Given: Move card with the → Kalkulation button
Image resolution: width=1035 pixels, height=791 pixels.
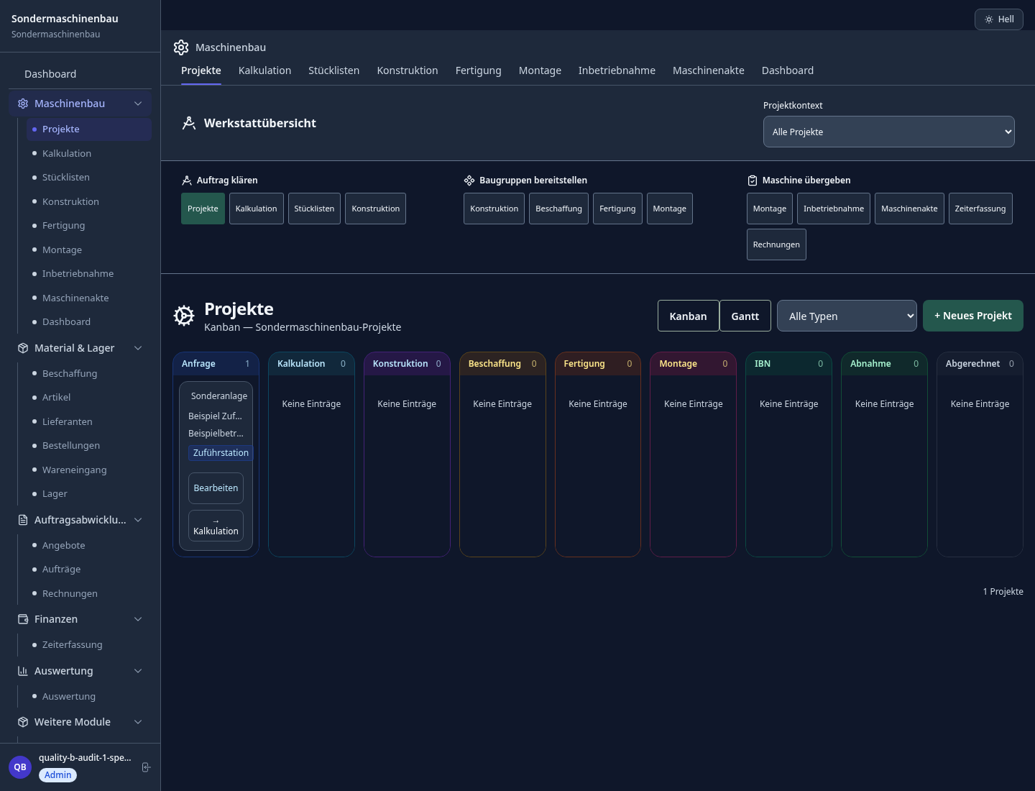Looking at the screenshot, I should [x=216, y=526].
